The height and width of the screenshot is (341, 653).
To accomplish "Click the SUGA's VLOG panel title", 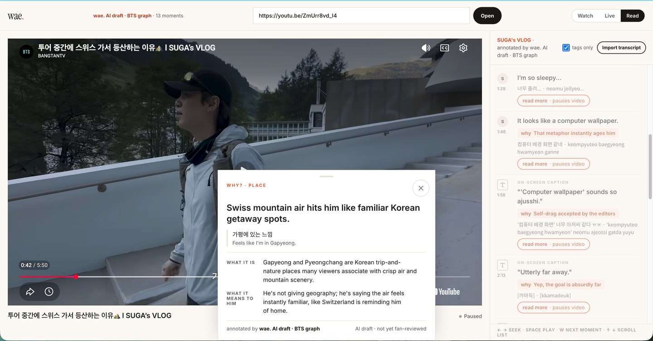I will tap(514, 40).
